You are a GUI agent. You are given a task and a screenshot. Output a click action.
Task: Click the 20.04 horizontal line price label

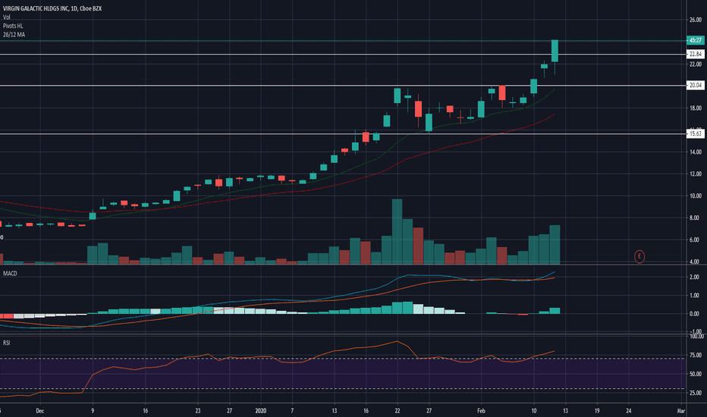pyautogui.click(x=695, y=85)
